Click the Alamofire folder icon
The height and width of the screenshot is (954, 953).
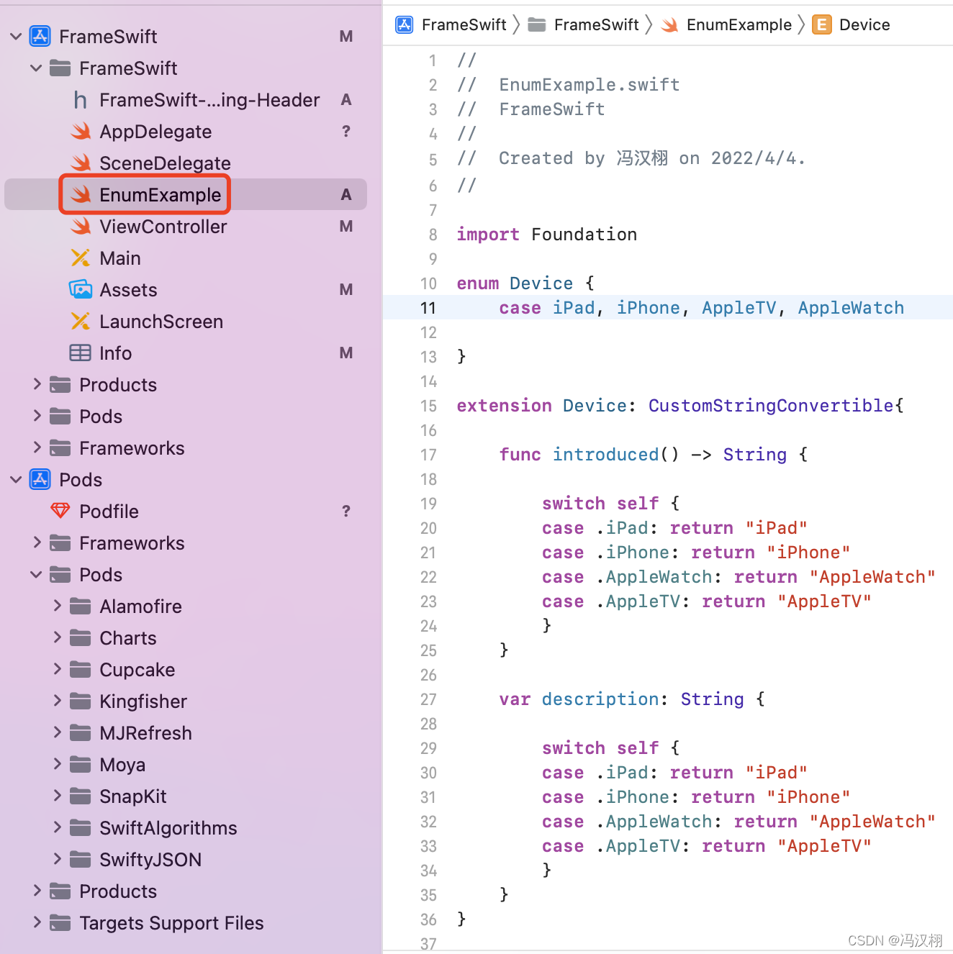[80, 606]
